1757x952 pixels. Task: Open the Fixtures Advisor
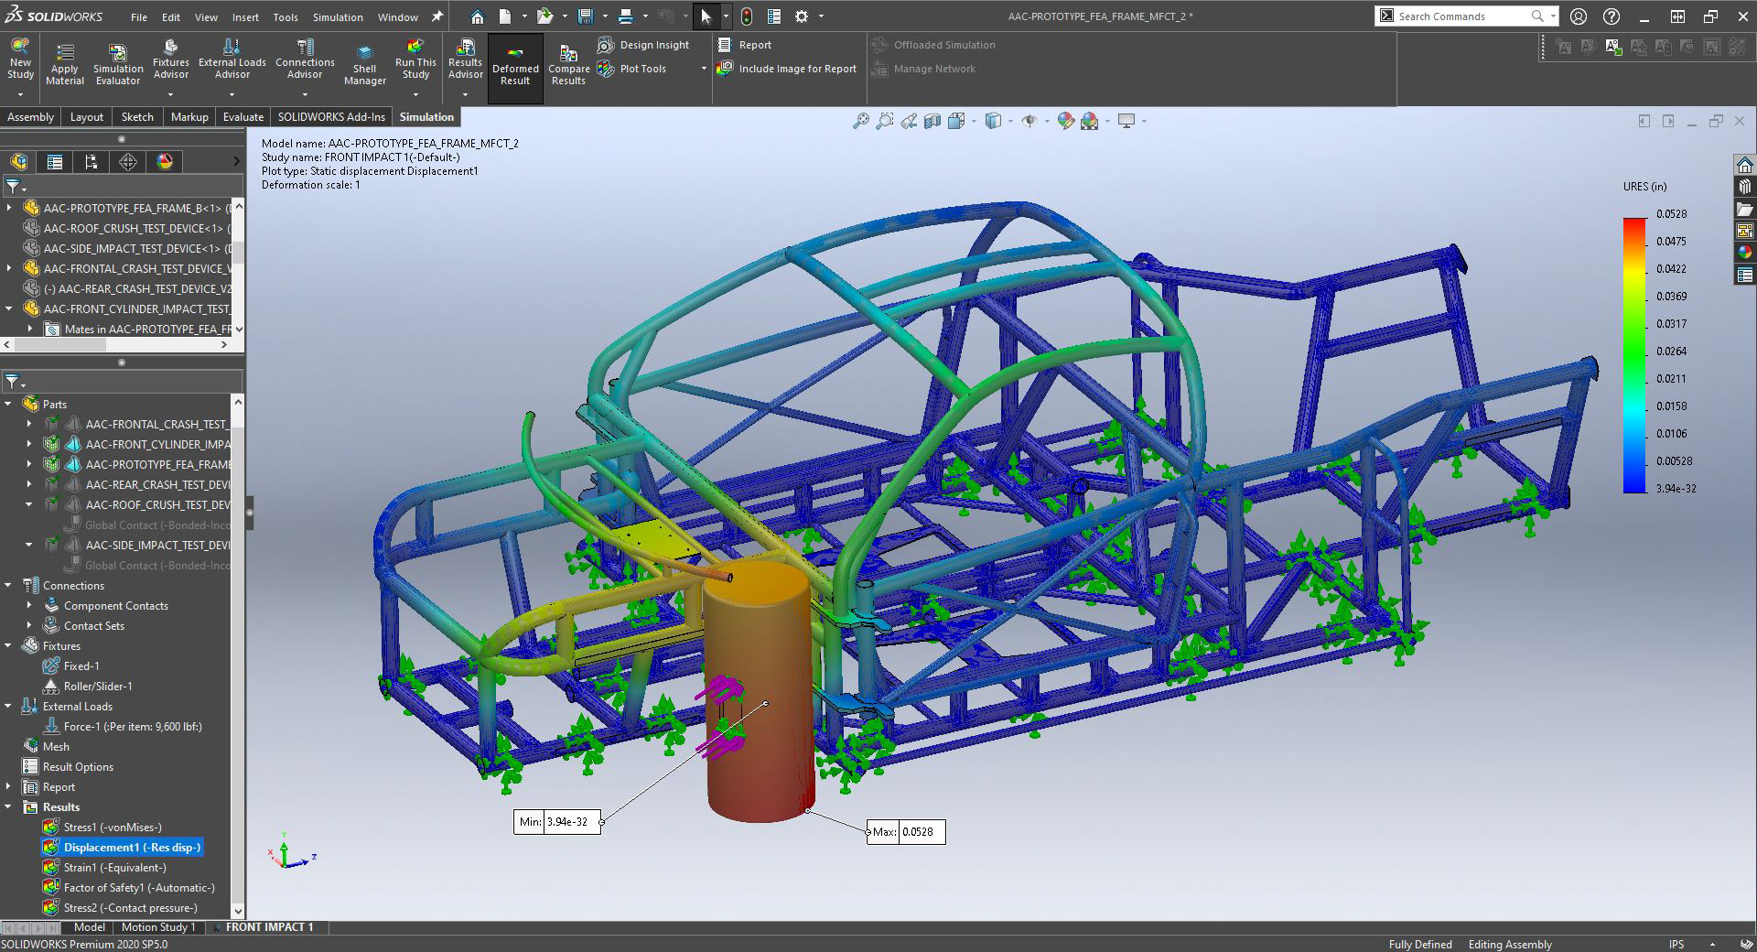[x=171, y=60]
